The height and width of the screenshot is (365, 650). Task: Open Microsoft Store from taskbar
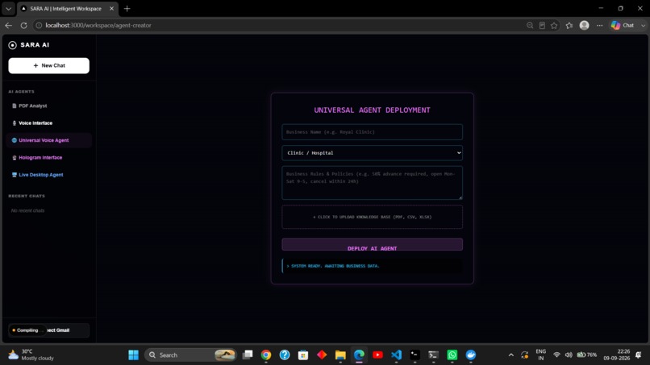coord(303,355)
